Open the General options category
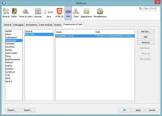This screenshot has width=162, height=116. 6,13
